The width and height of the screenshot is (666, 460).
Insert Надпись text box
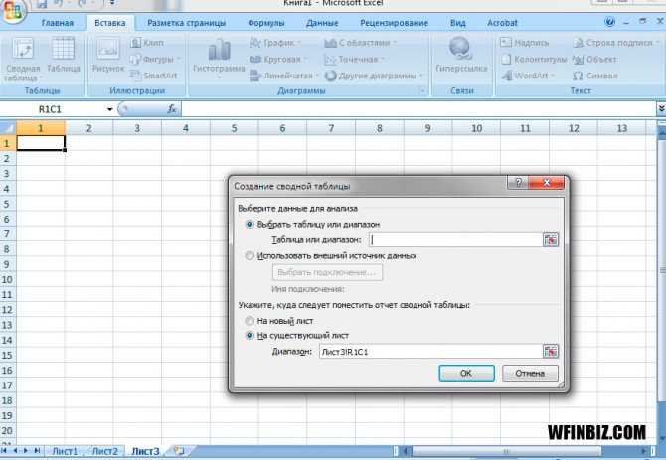tap(525, 43)
